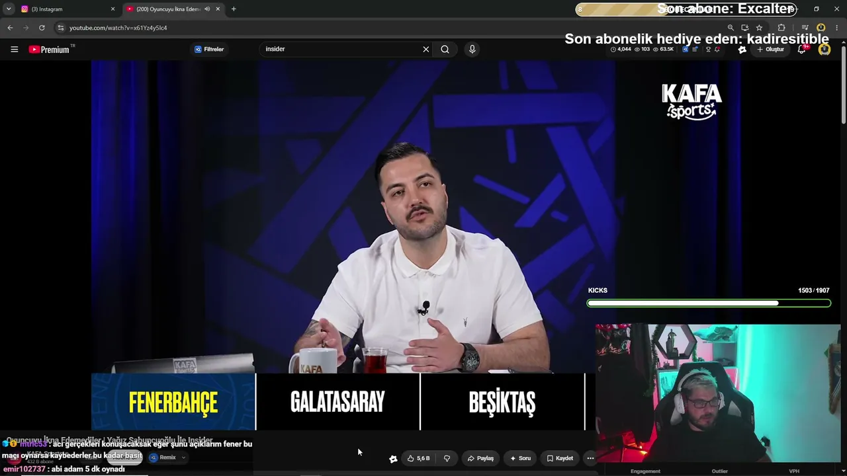This screenshot has height=476, width=847.
Task: Open YouTube notifications bell
Action: point(802,50)
